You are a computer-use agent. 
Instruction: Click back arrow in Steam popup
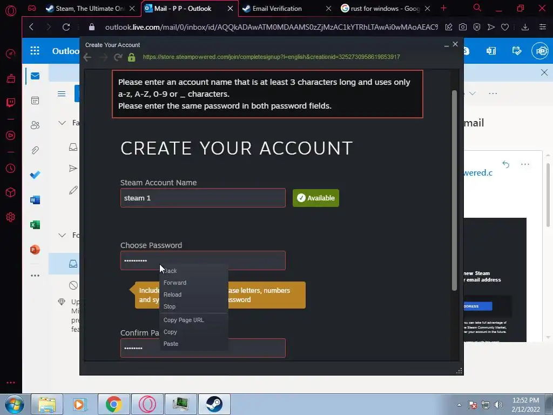pos(87,57)
